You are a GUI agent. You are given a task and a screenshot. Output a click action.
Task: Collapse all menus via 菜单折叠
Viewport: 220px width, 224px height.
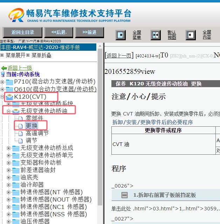(x=41, y=55)
